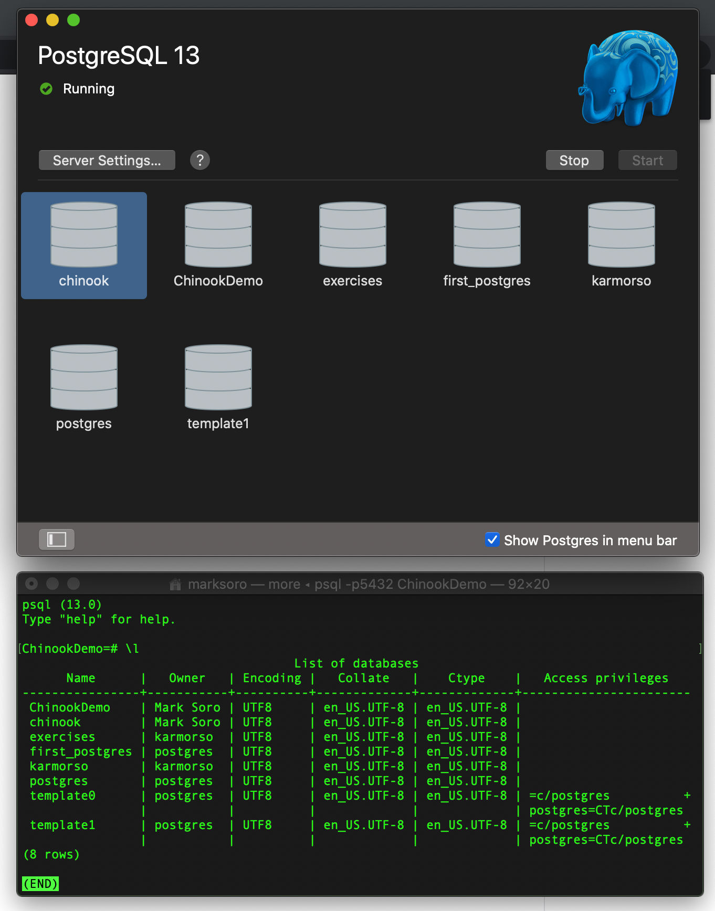
Task: Select the first_postgres database icon
Action: coord(487,235)
